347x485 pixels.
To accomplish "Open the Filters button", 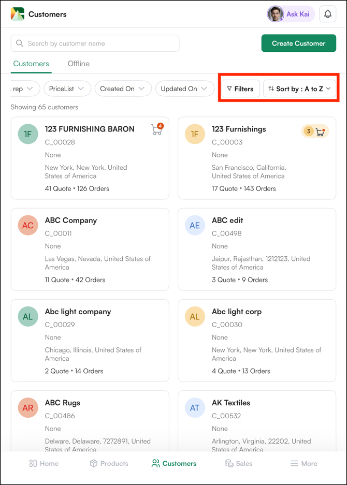I will pos(240,89).
